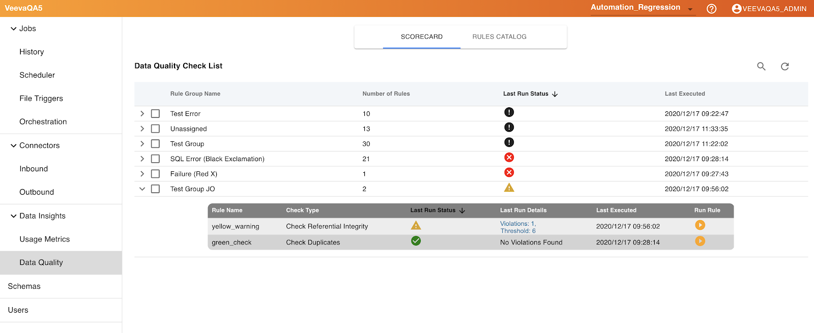
Task: Open the help question mark icon
Action: tap(711, 9)
